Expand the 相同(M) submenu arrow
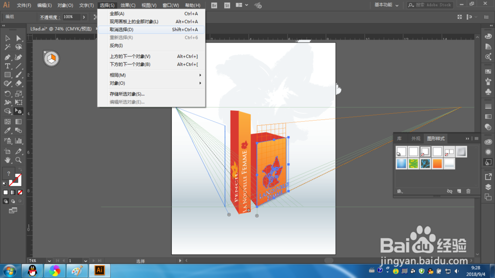Screen dimensions: 495x278 (200, 75)
